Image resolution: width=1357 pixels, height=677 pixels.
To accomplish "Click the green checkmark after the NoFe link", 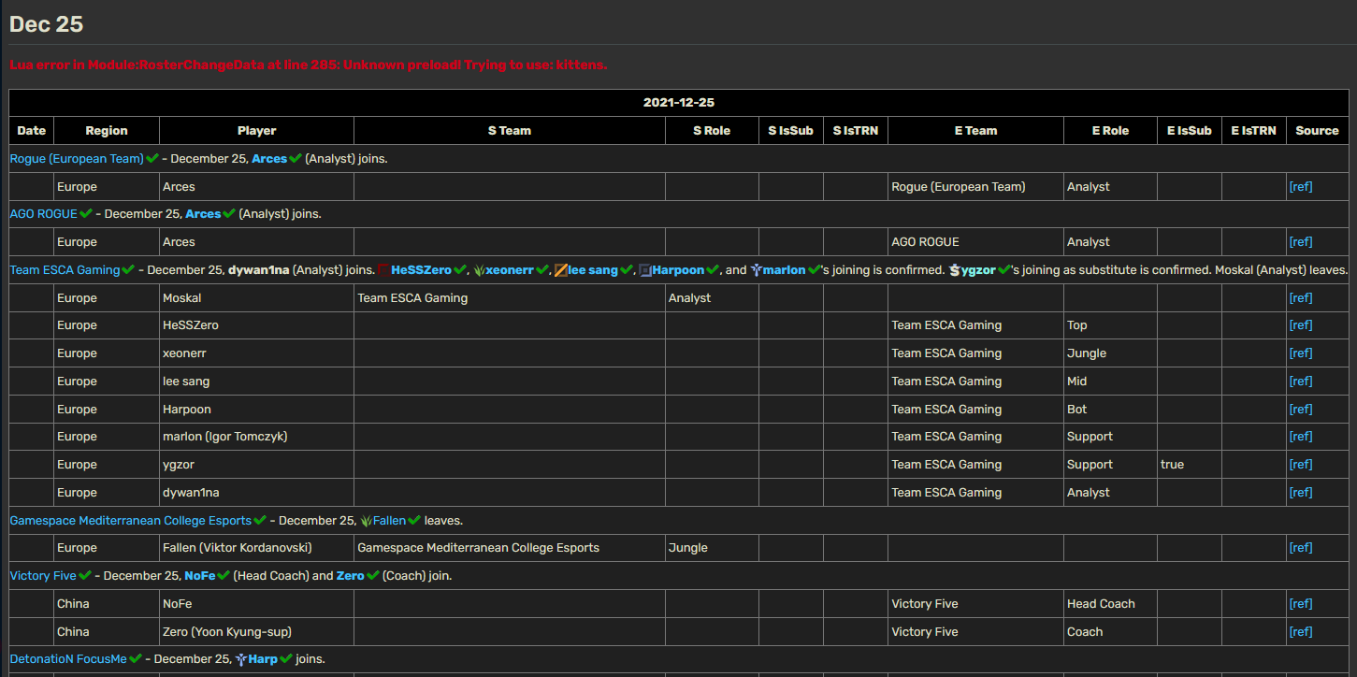I will [x=224, y=576].
